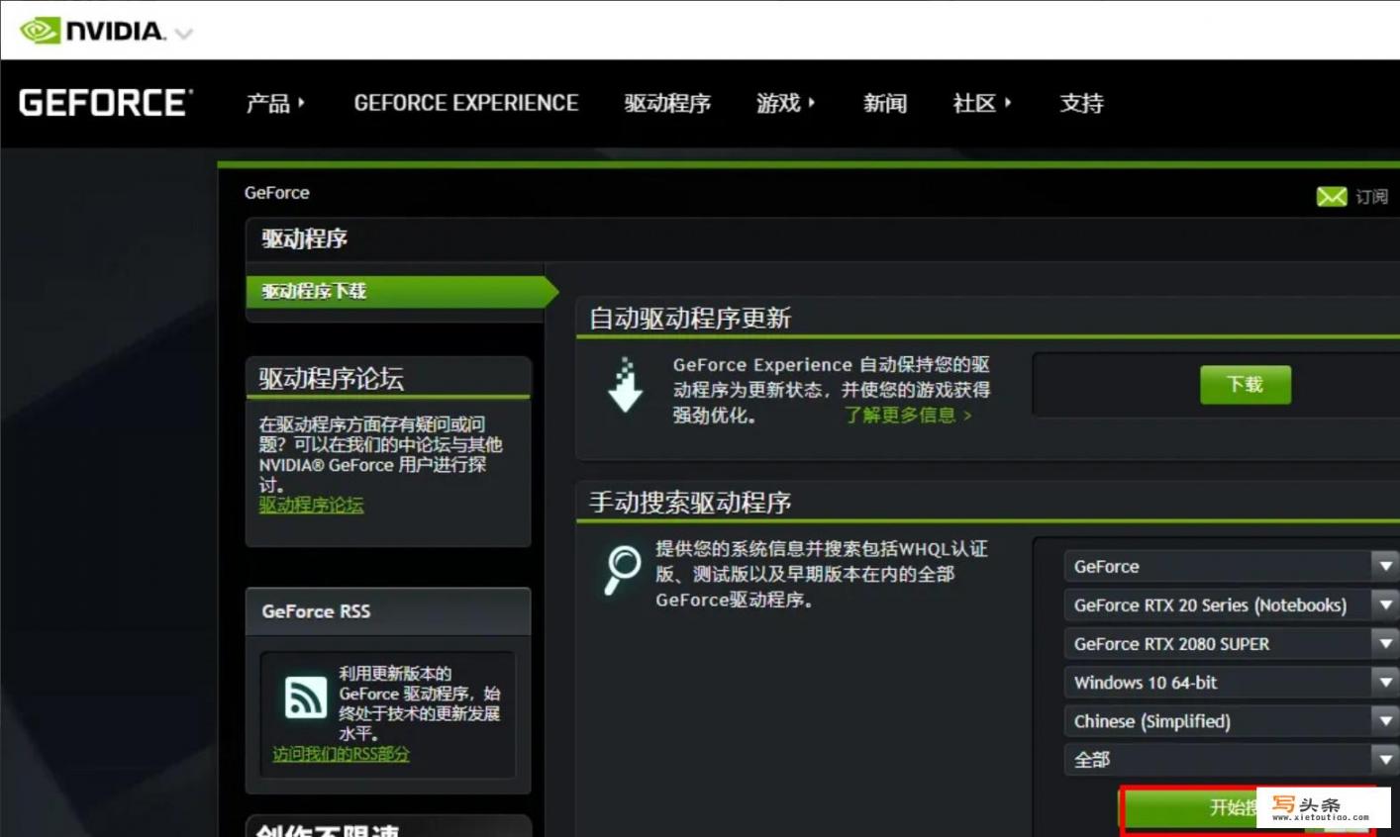Click the GeForce RSS panel heading
Image resolution: width=1400 pixels, height=837 pixels.
click(316, 611)
